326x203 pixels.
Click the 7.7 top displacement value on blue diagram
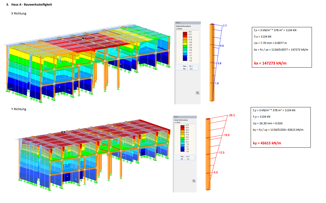pyautogui.click(x=225, y=26)
